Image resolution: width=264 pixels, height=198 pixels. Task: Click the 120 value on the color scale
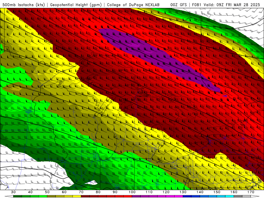pos(166,192)
